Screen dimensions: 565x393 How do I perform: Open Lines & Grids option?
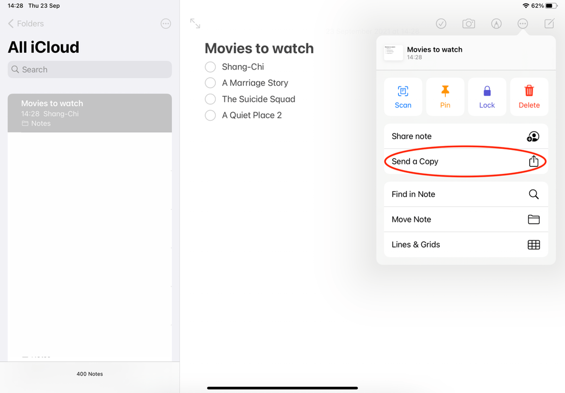[466, 245]
